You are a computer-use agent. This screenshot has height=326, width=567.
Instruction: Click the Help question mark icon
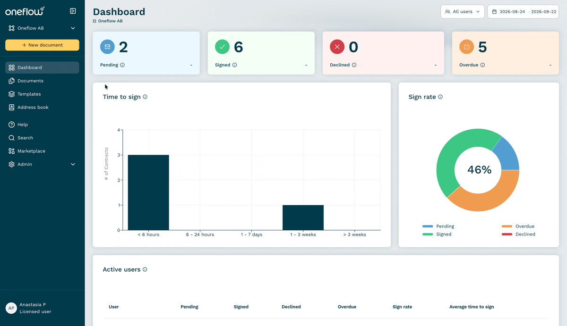(12, 125)
